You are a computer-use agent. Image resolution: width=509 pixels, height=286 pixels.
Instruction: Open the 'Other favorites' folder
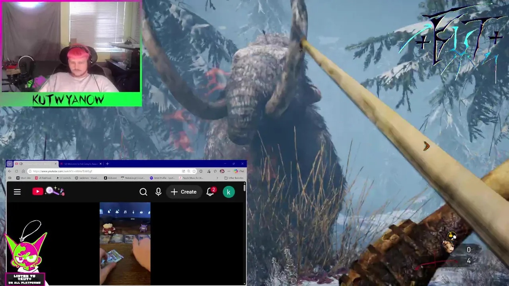point(234,178)
